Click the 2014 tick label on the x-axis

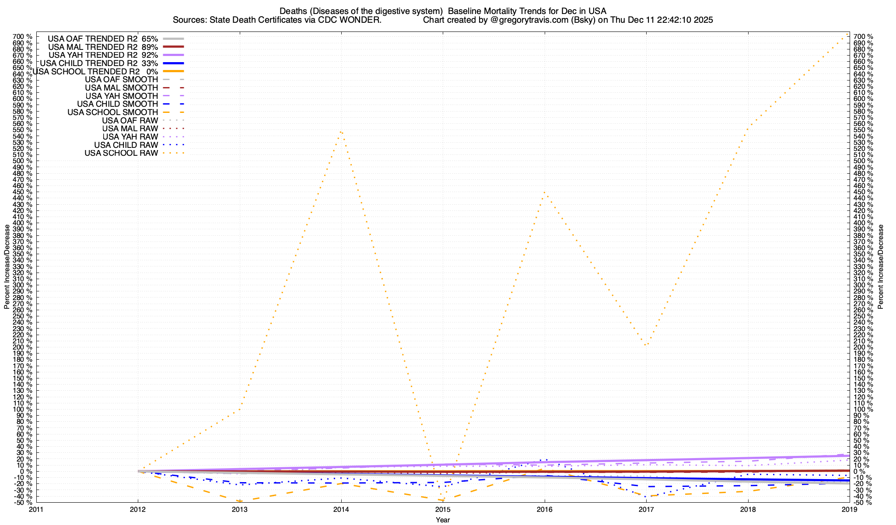341,509
